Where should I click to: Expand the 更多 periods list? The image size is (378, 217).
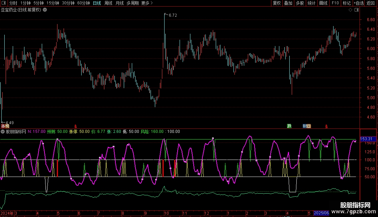coord(147,3)
